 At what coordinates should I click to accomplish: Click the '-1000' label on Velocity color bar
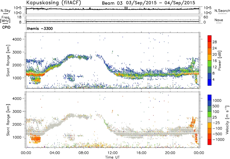click(218, 139)
